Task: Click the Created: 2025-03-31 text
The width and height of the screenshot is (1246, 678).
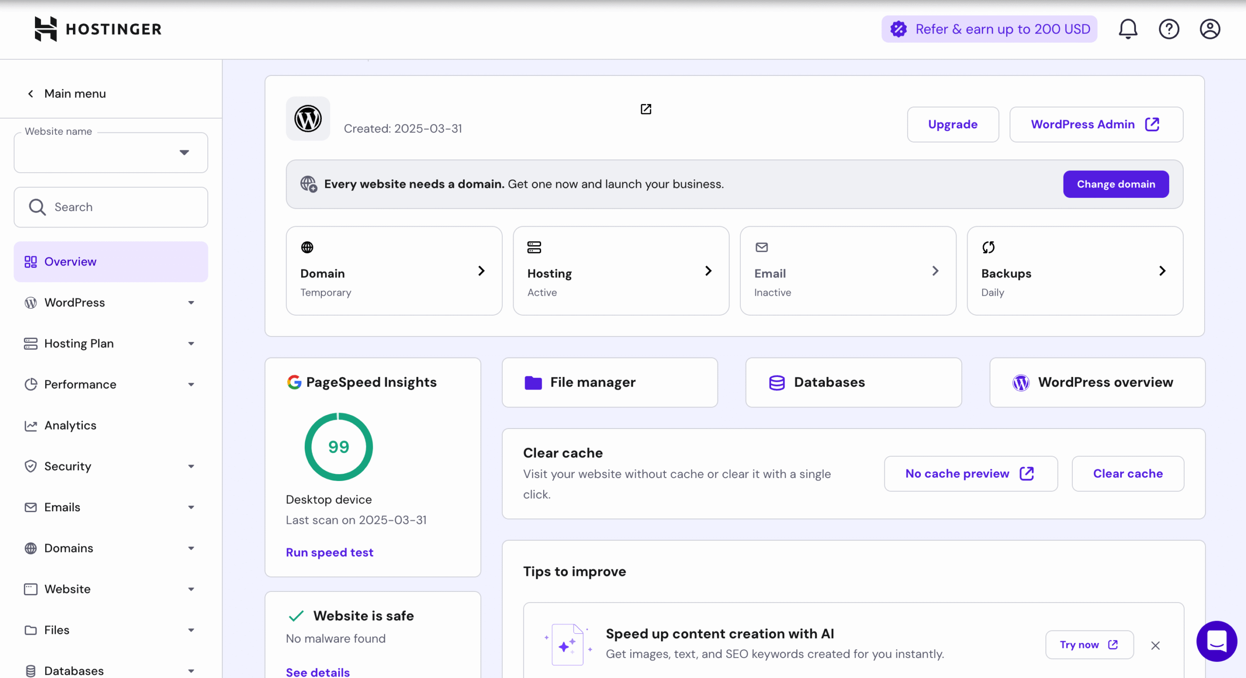Action: pos(403,129)
